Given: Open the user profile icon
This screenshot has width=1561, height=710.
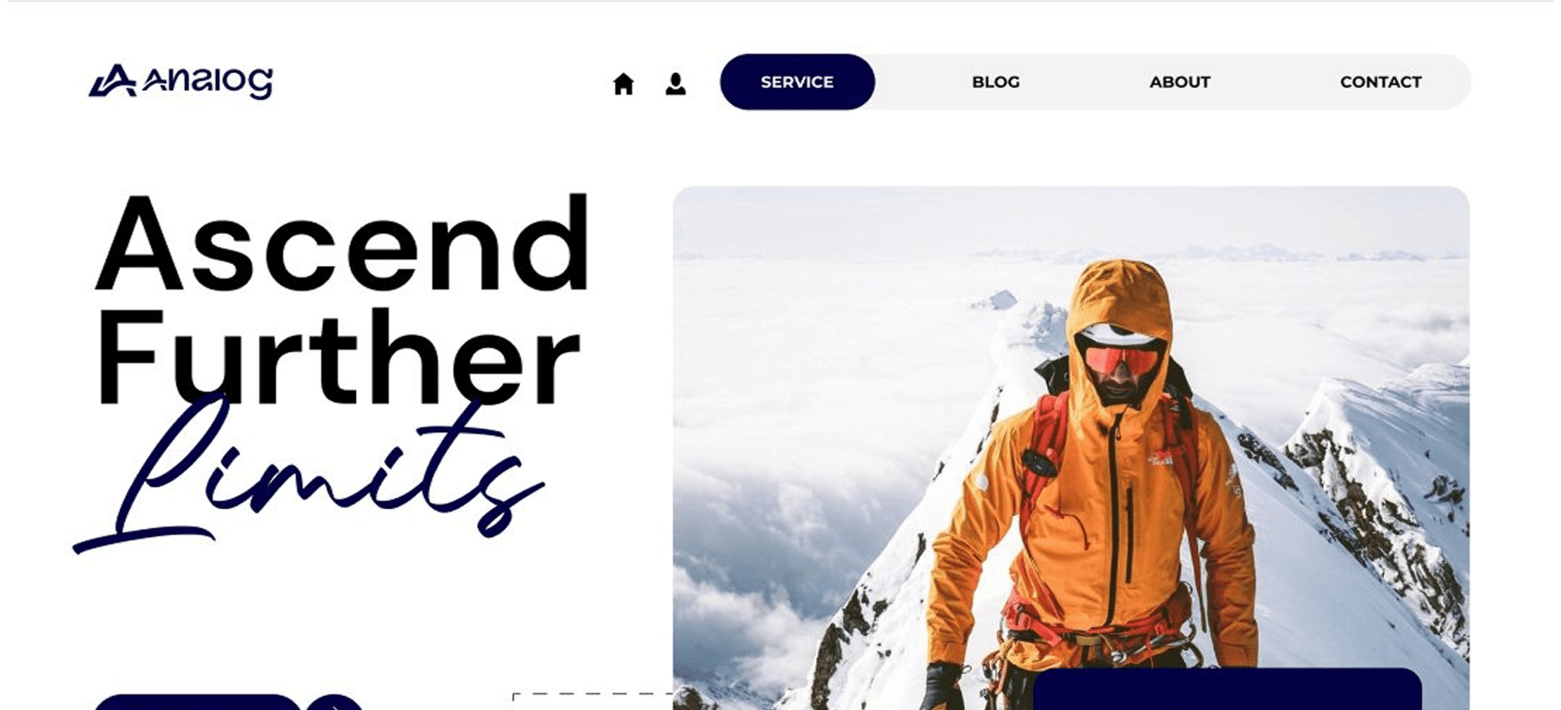Looking at the screenshot, I should point(676,84).
